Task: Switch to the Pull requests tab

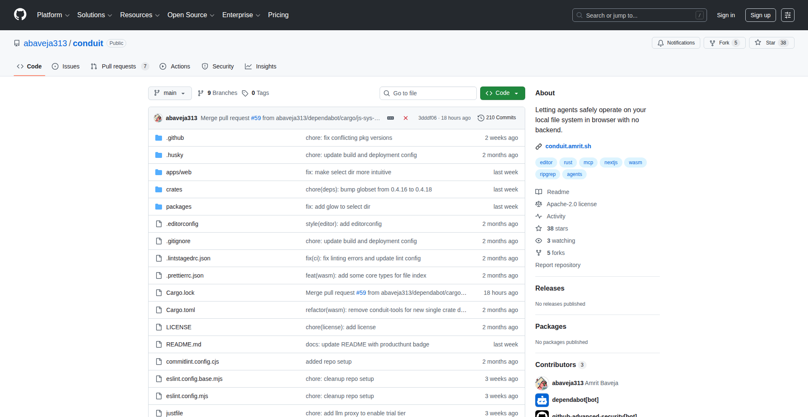Action: point(119,66)
